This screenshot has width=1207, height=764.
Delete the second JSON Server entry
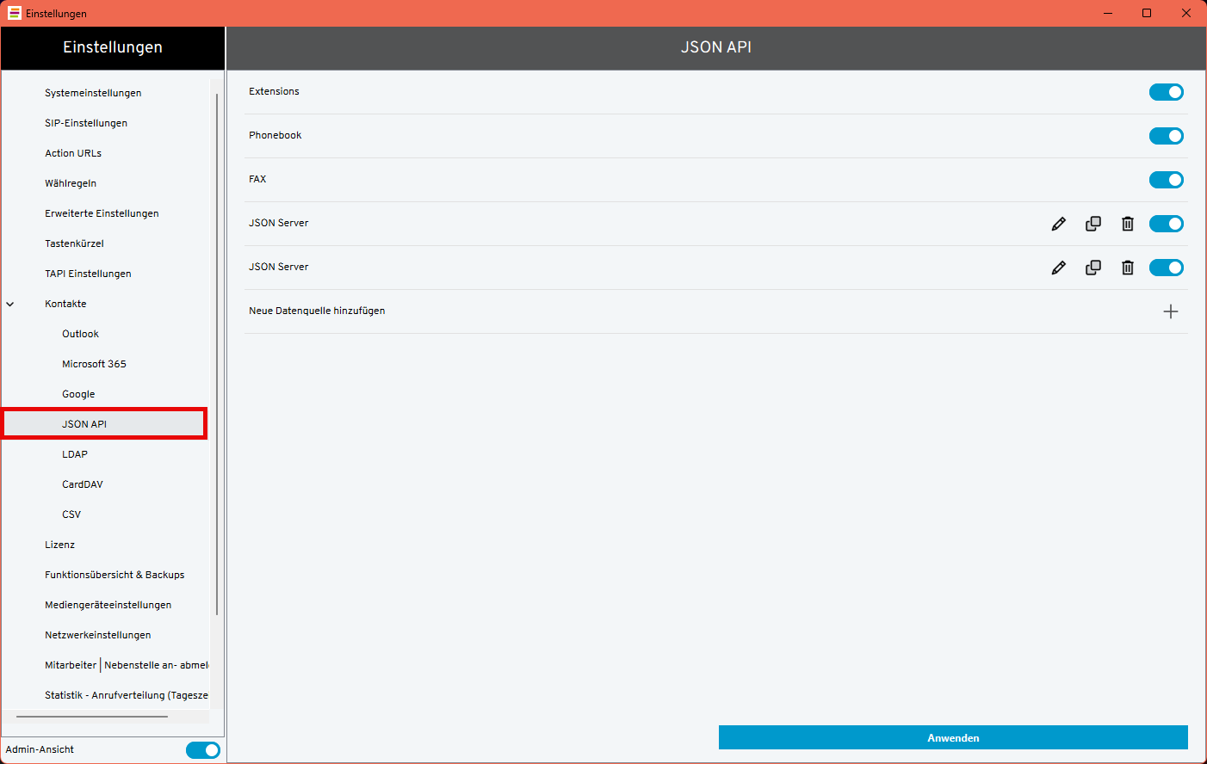point(1128,268)
